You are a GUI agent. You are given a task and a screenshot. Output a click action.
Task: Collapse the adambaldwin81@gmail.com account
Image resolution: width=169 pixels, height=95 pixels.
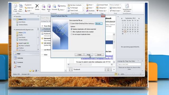click(14, 30)
